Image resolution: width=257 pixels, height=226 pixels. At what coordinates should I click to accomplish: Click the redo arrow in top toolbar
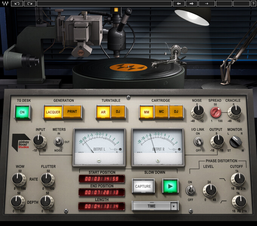(30, 4)
